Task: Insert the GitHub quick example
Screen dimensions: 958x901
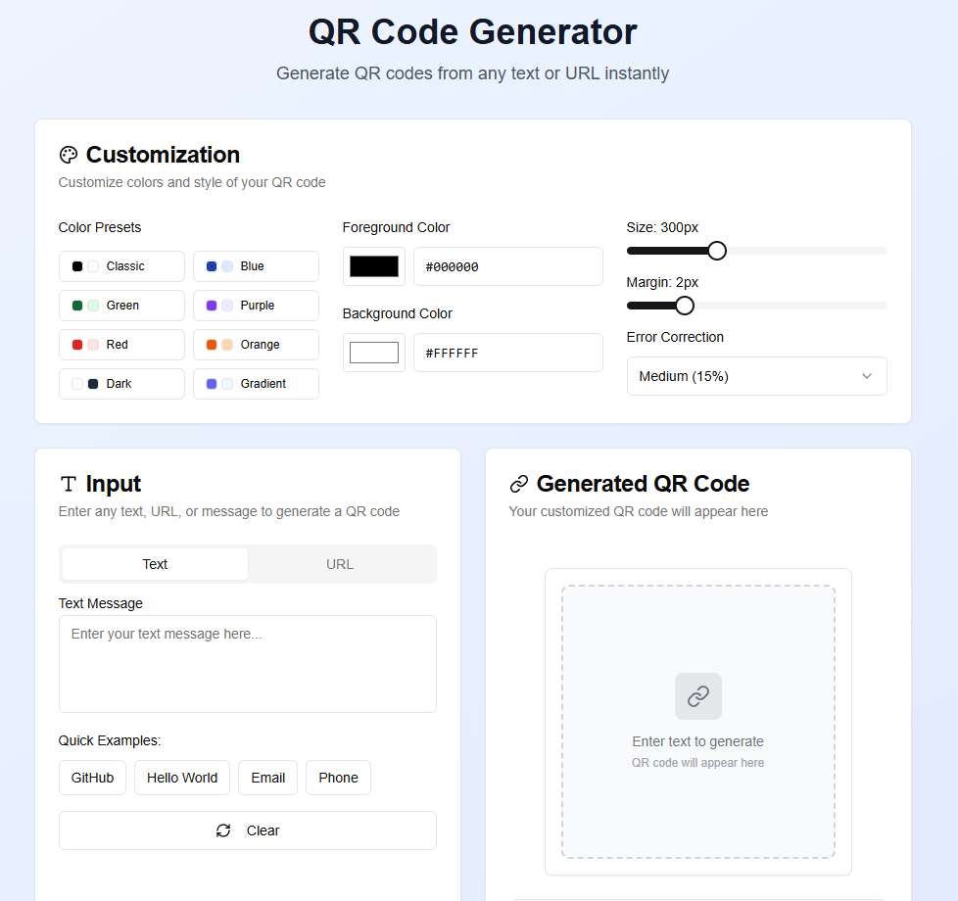Action: [x=92, y=778]
